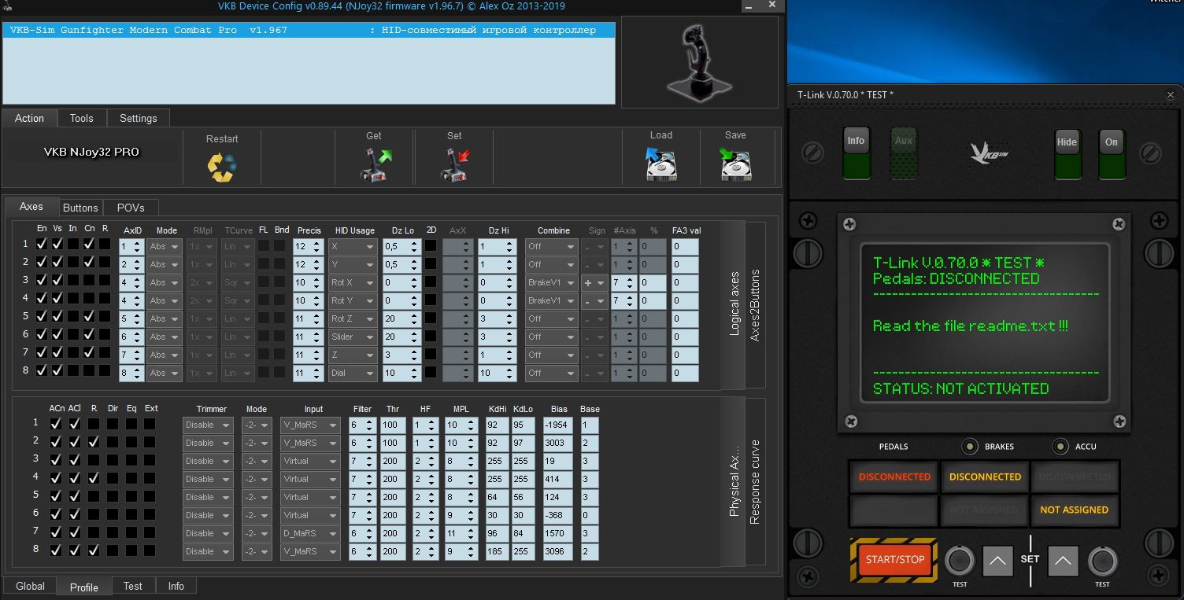Click the Load from disk icon

pos(661,164)
